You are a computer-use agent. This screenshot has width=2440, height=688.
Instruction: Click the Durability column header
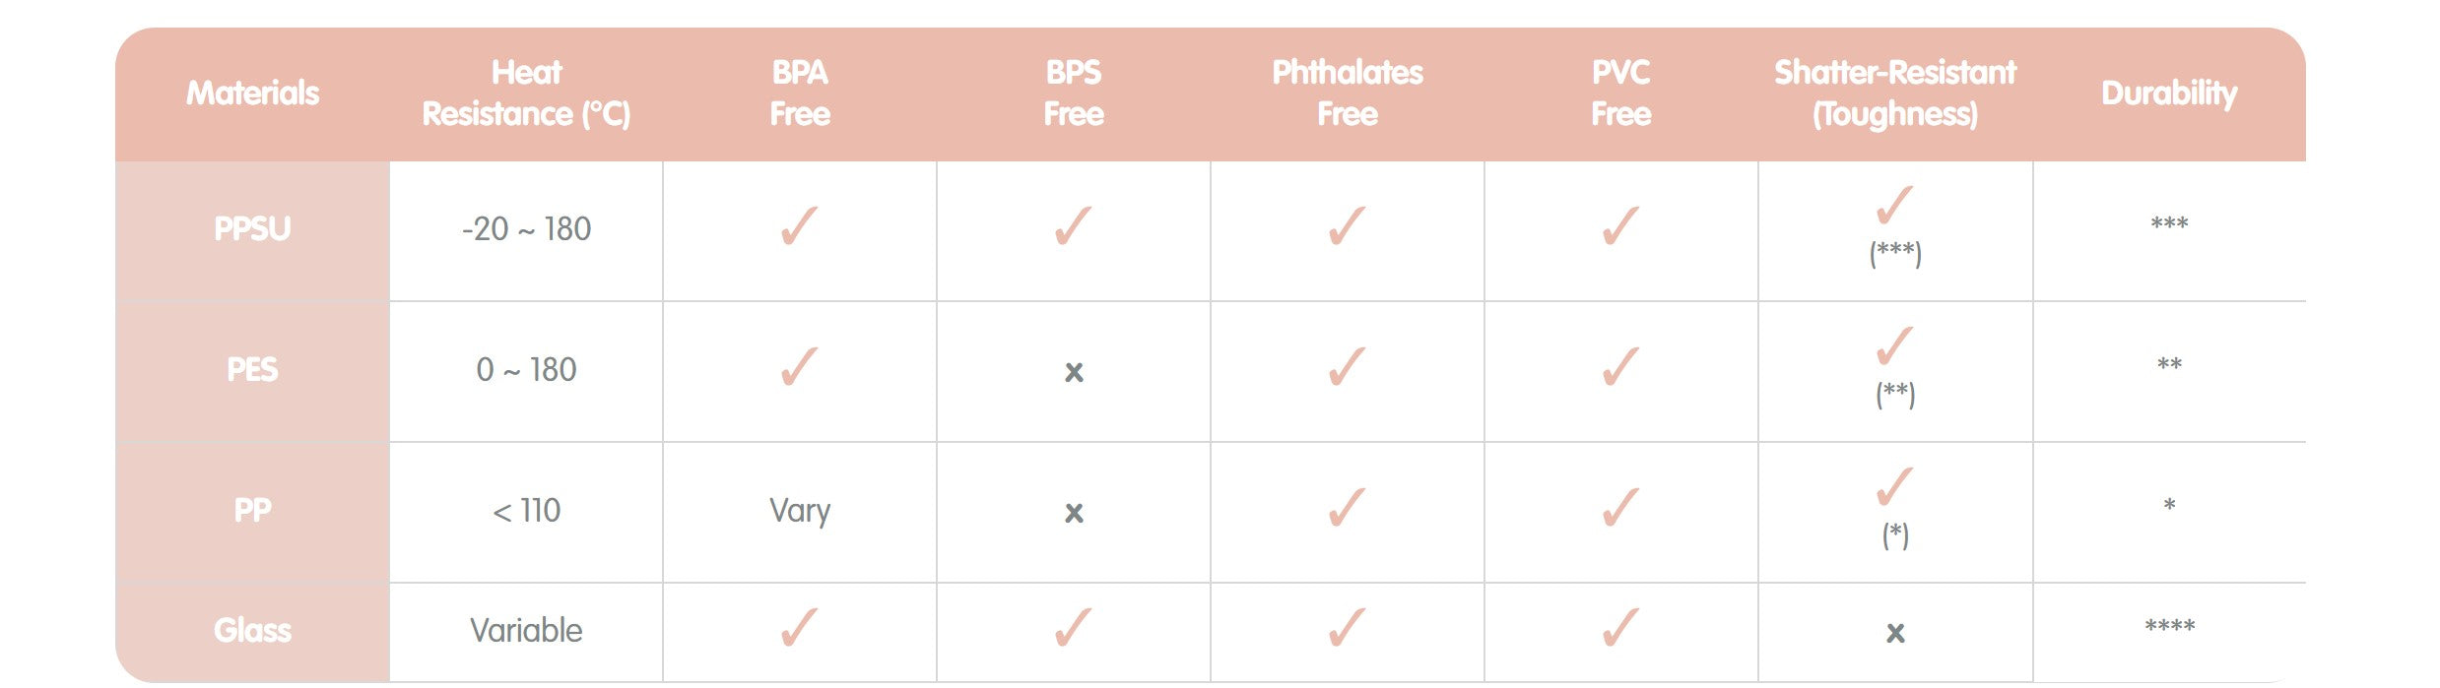point(2169,94)
